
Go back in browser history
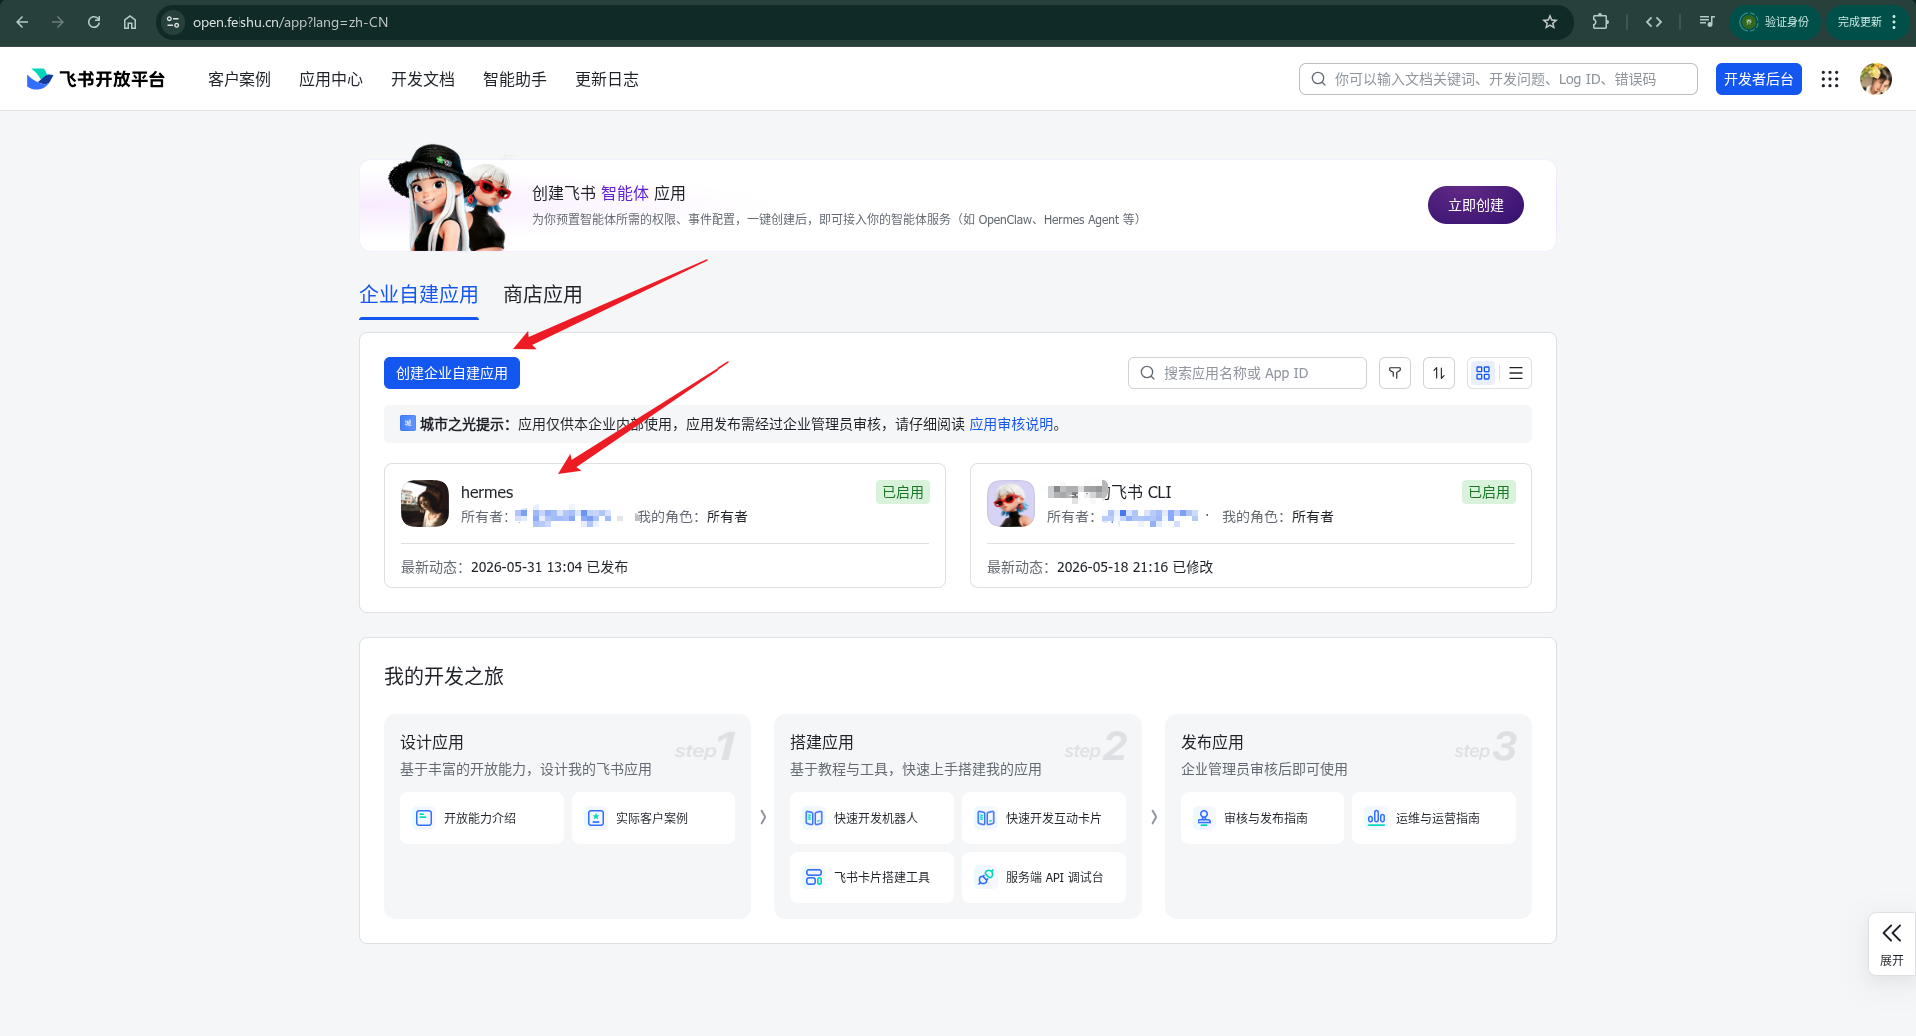[x=22, y=22]
